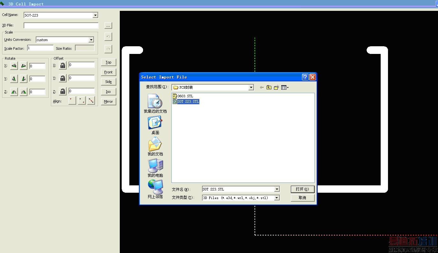
Task: Create a new folder in the file dialog
Action: 276,87
